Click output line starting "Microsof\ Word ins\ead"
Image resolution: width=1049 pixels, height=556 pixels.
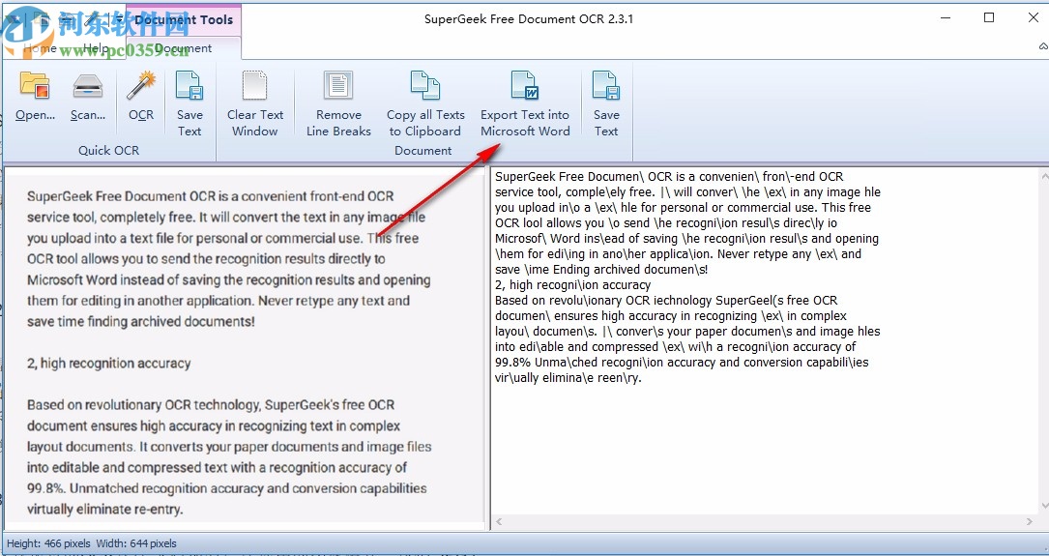(687, 239)
